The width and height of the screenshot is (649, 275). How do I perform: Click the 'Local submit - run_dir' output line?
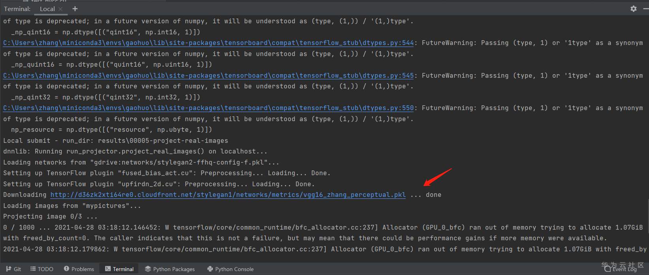[116, 140]
